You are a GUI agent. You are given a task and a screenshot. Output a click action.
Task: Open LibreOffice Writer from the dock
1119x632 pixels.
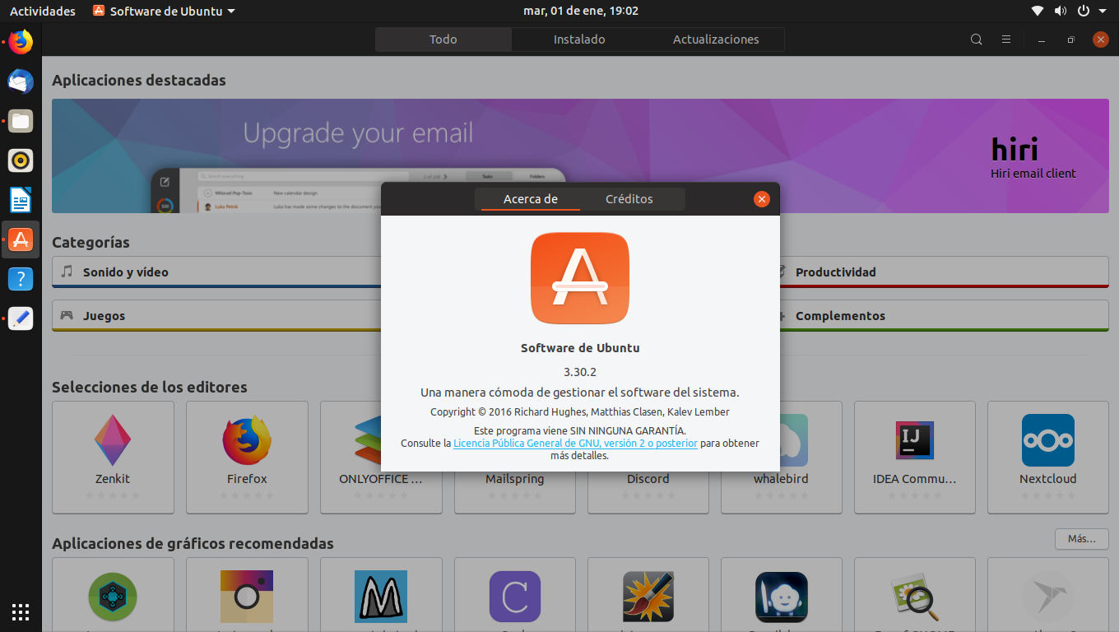[x=21, y=200]
